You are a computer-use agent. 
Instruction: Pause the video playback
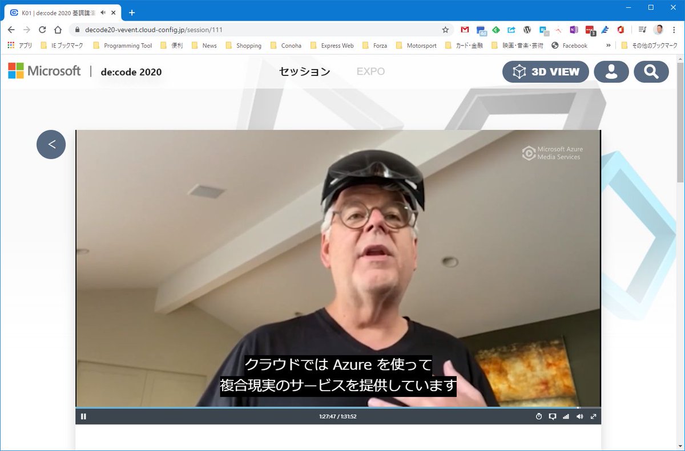click(x=83, y=416)
